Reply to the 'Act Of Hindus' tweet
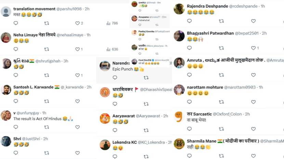 pyautogui.click(x=16, y=127)
